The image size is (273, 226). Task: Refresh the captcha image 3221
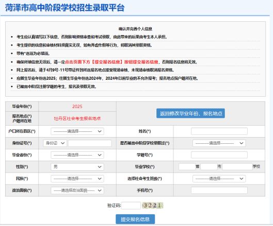153,205
